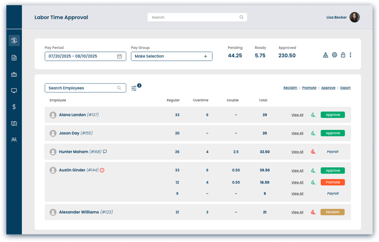Click the Export link
Image resolution: width=379 pixels, height=242 pixels.
tap(345, 88)
